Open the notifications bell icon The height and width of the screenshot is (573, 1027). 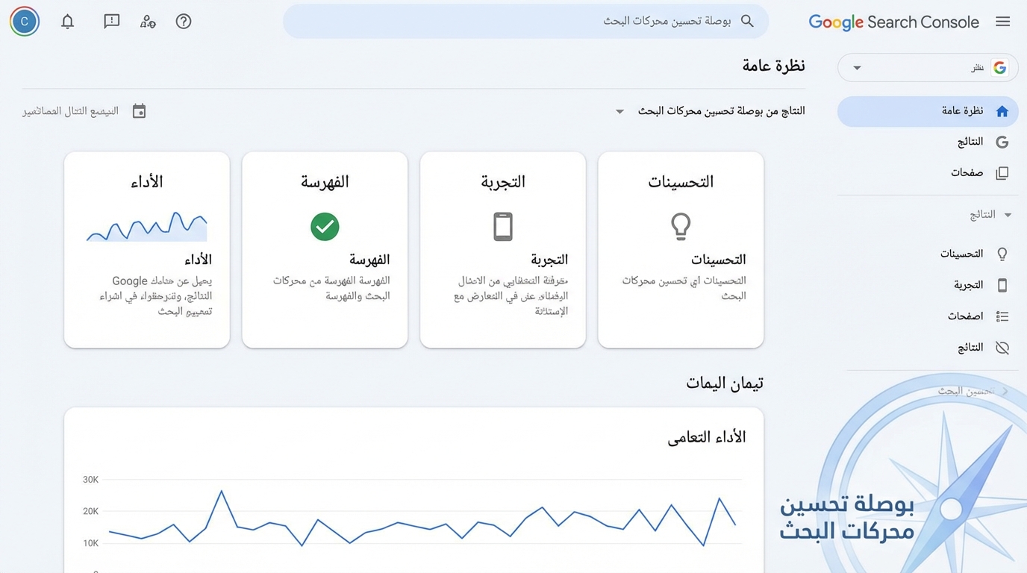point(67,21)
